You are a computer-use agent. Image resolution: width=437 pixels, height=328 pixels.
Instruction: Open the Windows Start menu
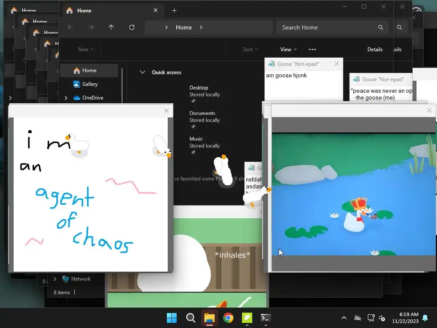[172, 318]
